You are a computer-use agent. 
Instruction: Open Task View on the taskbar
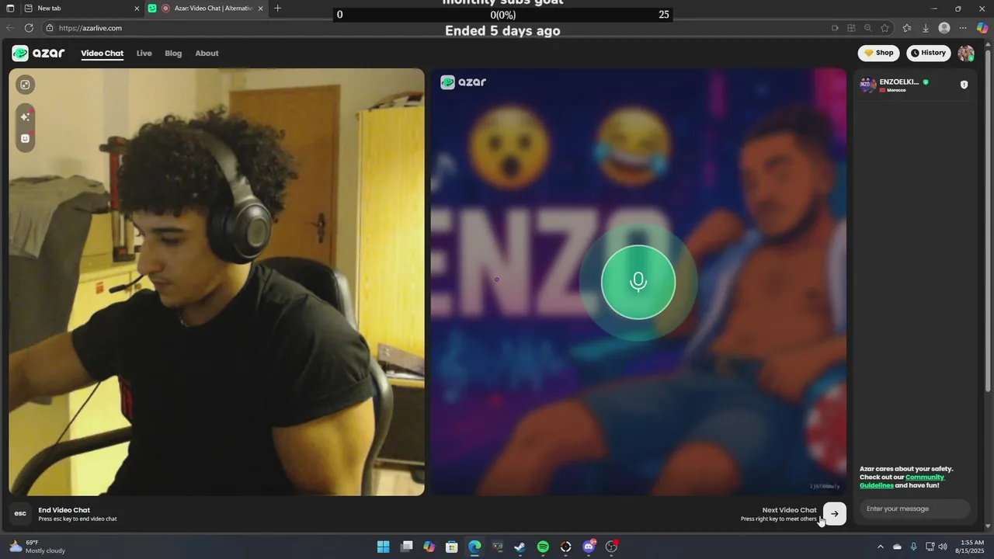click(406, 547)
